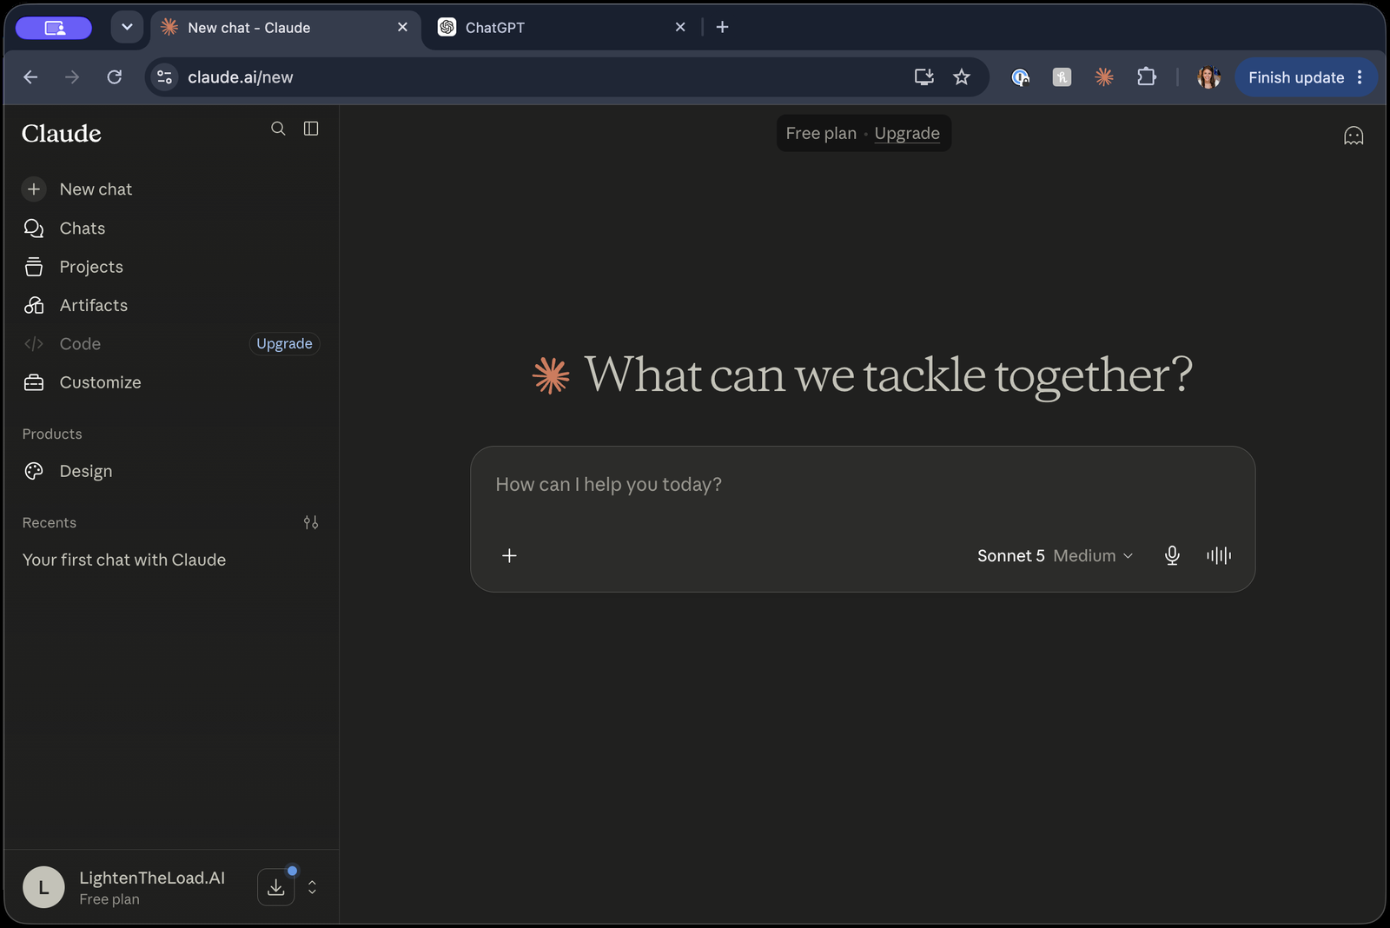Image resolution: width=1390 pixels, height=928 pixels.
Task: Click the microphone dictation icon
Action: [1172, 555]
